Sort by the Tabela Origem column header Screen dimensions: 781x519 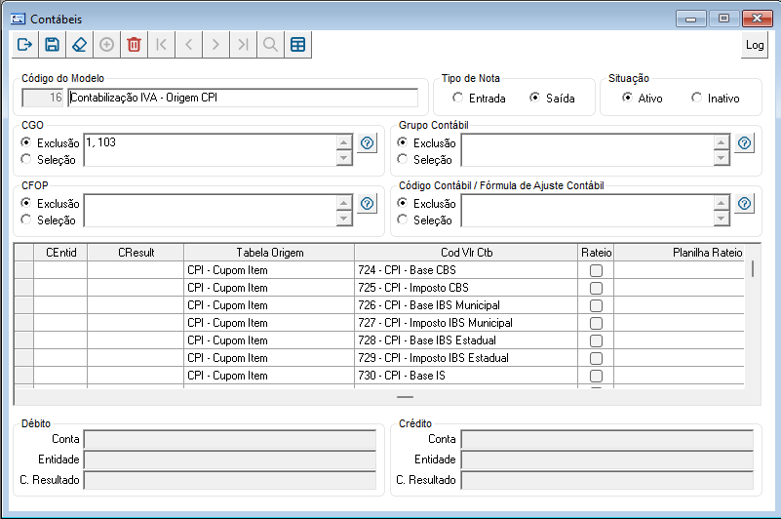269,253
